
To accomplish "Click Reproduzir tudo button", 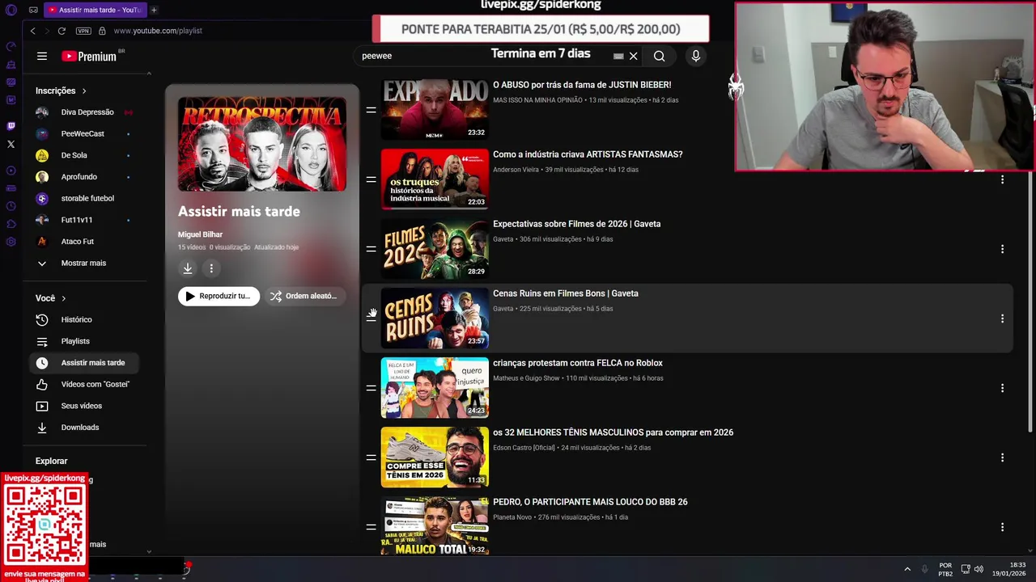I will click(219, 296).
